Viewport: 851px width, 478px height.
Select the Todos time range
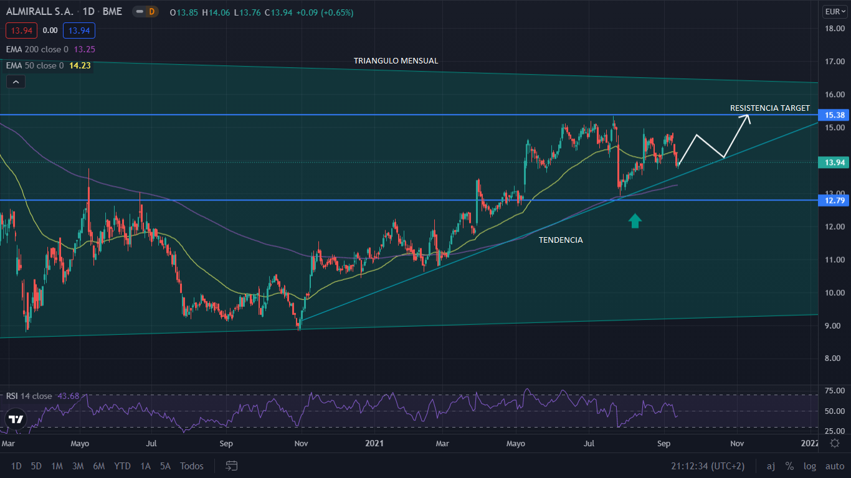[x=191, y=466]
